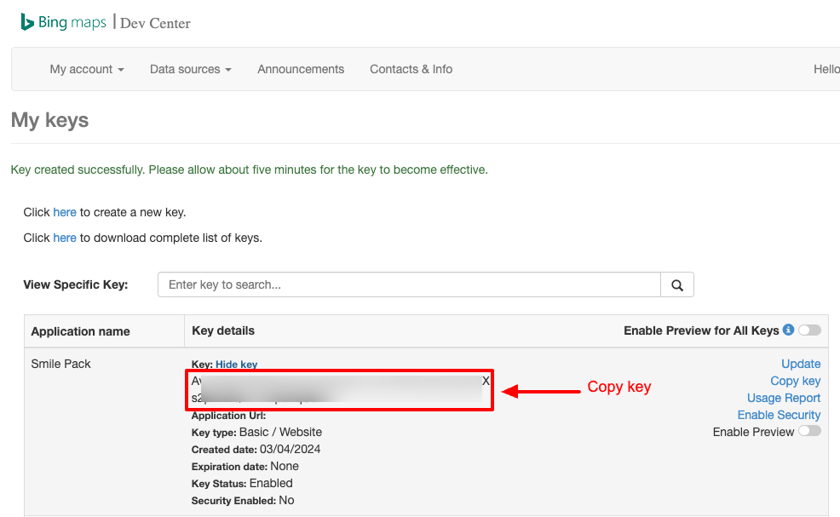
Task: Open Contacts & Info menu item
Action: [x=411, y=69]
